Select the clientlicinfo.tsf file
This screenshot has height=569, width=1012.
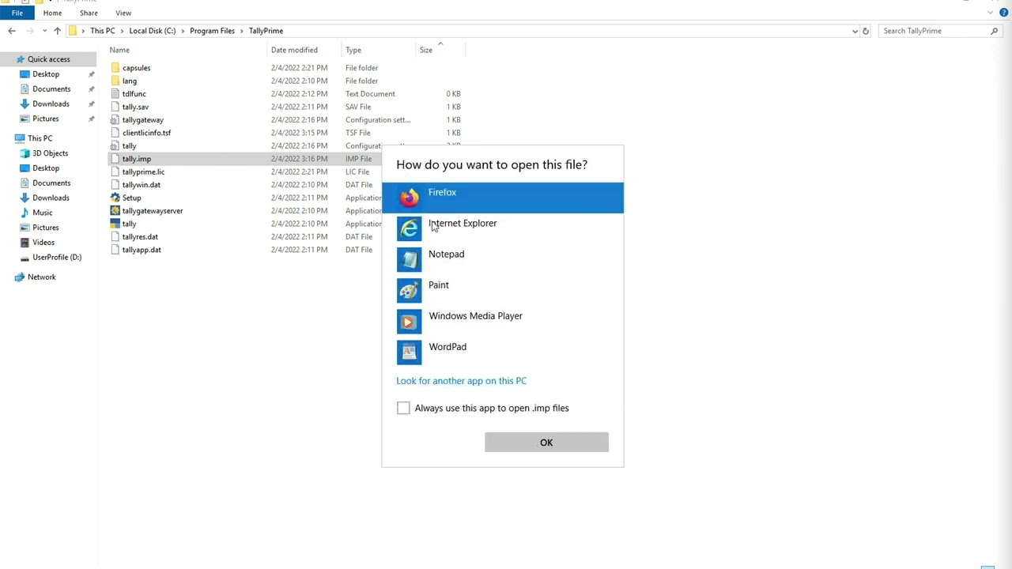(x=146, y=133)
